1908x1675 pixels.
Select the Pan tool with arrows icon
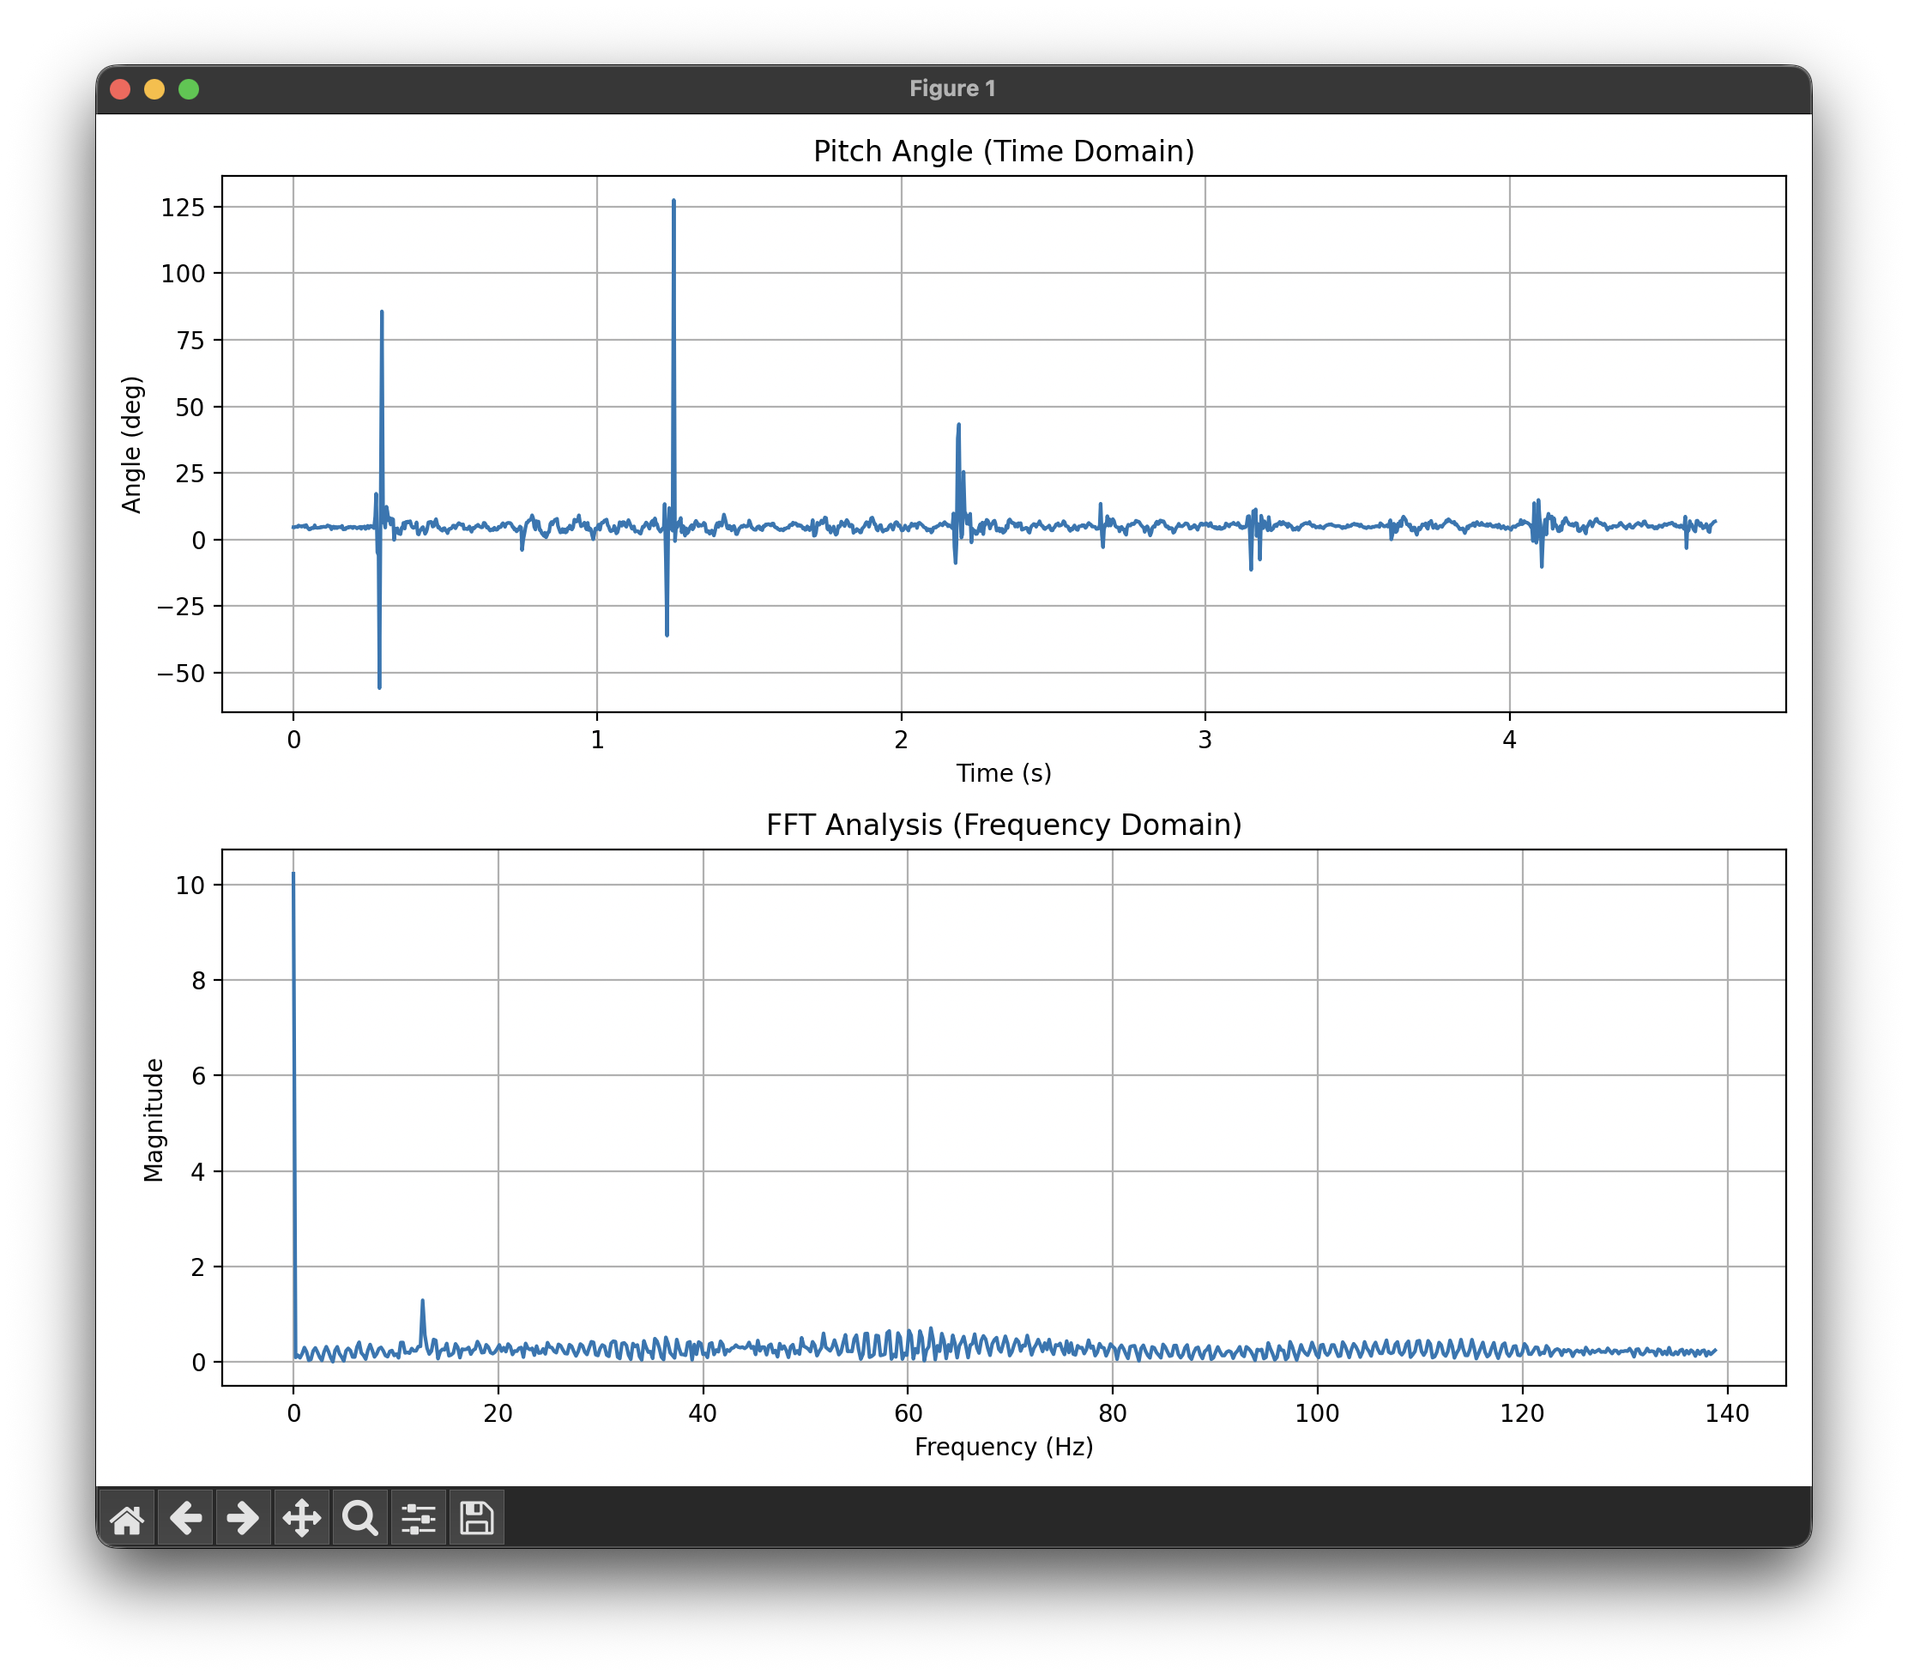(x=301, y=1518)
